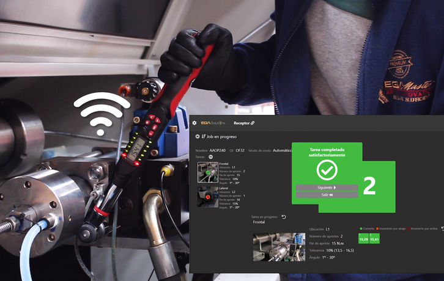The height and width of the screenshot is (281, 444).
Task: Open the Receptor tab
Action: coord(241,123)
